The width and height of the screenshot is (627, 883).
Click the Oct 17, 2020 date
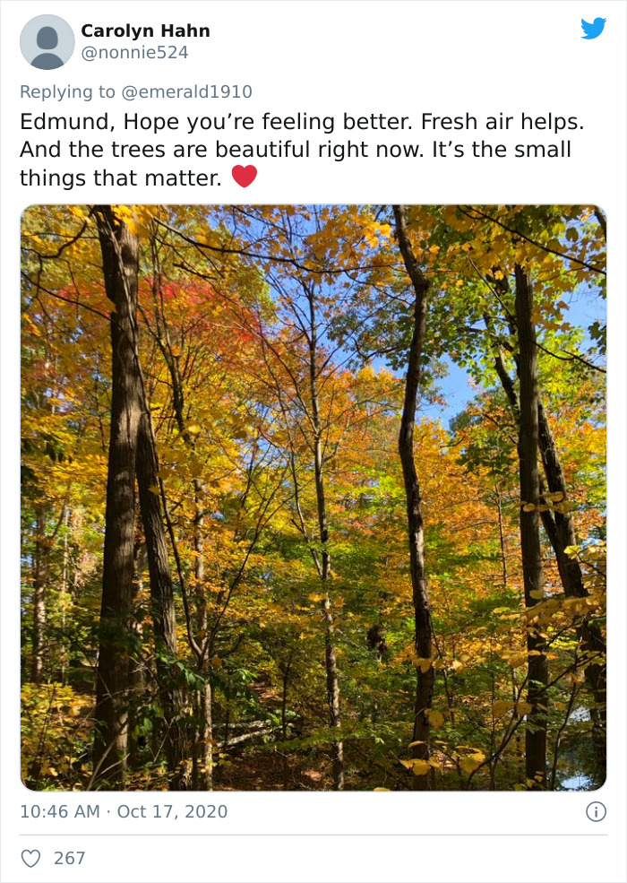tap(172, 811)
